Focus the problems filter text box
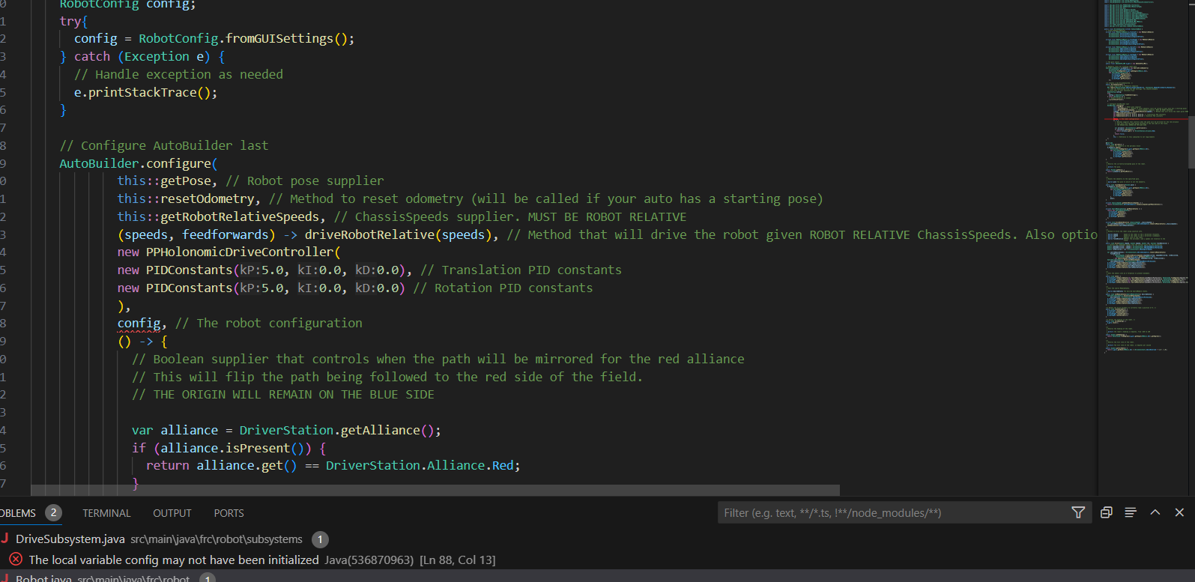The height and width of the screenshot is (582, 1195). tap(892, 513)
